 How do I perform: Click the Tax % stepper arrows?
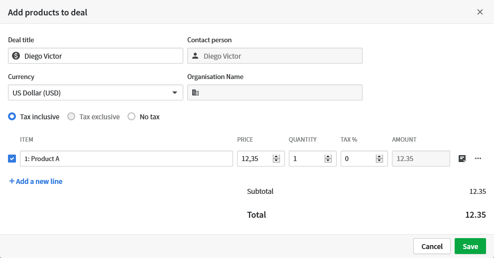point(379,159)
